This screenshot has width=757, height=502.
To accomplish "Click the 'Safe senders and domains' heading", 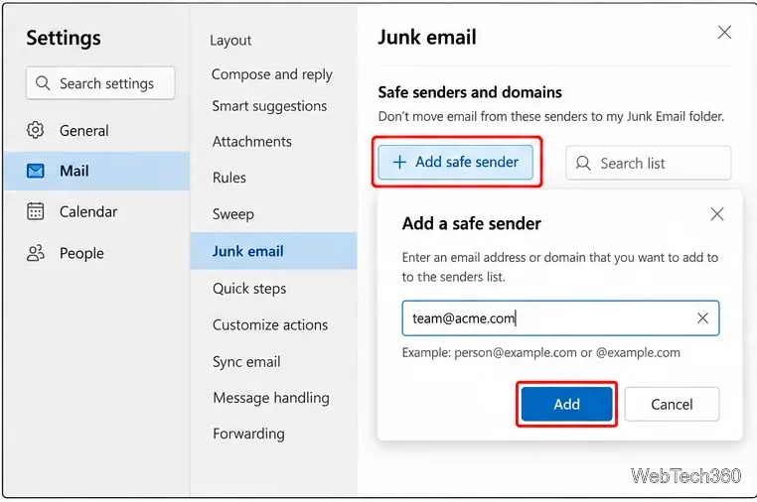I will [470, 92].
